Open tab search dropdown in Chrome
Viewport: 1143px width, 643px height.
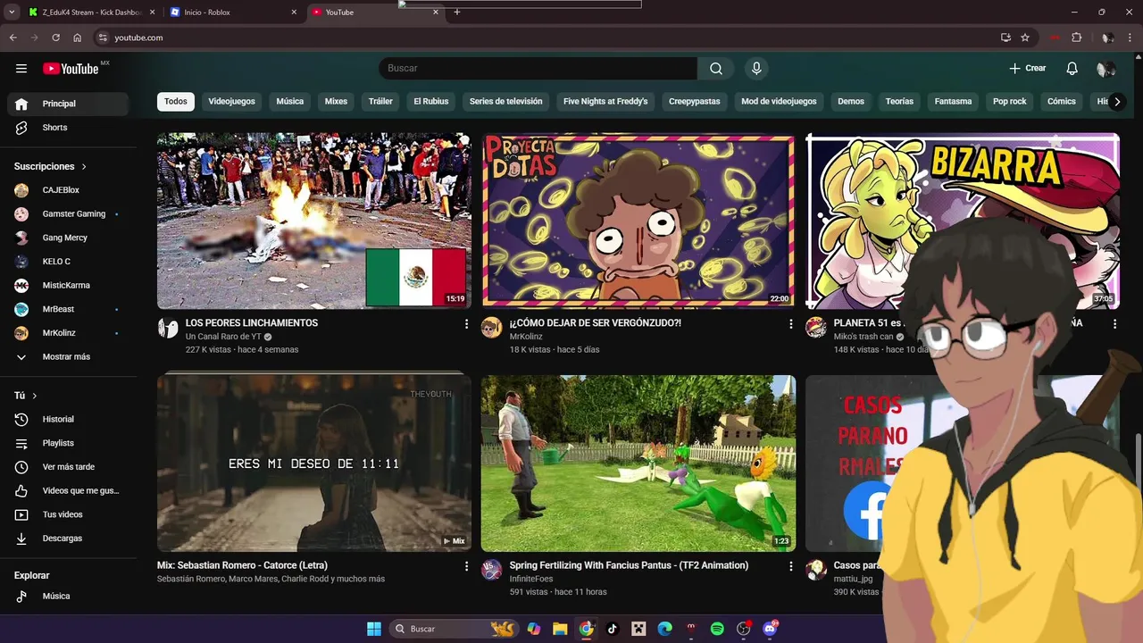12,13
